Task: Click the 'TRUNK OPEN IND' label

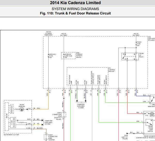Action: pos(22,106)
